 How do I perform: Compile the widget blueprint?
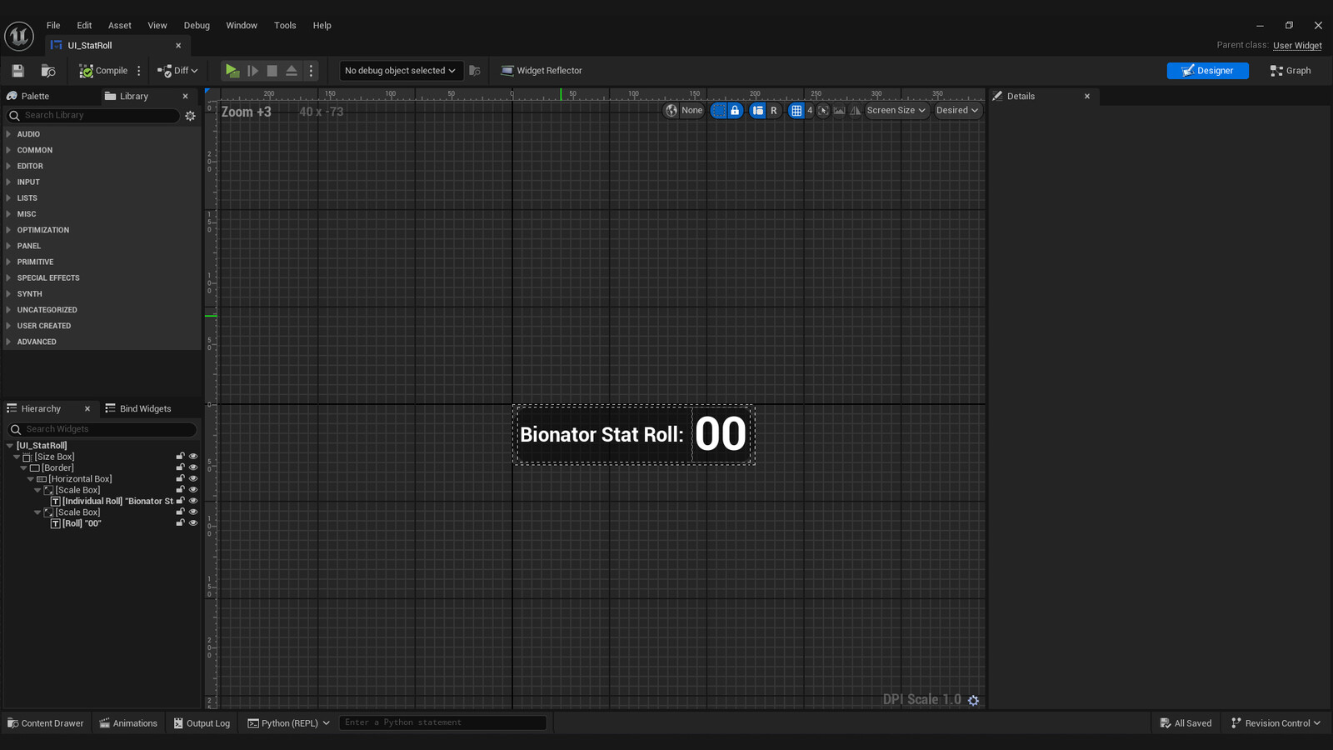(x=103, y=71)
